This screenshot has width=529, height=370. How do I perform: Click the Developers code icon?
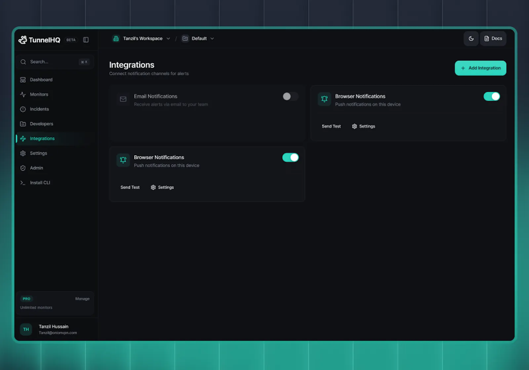23,124
